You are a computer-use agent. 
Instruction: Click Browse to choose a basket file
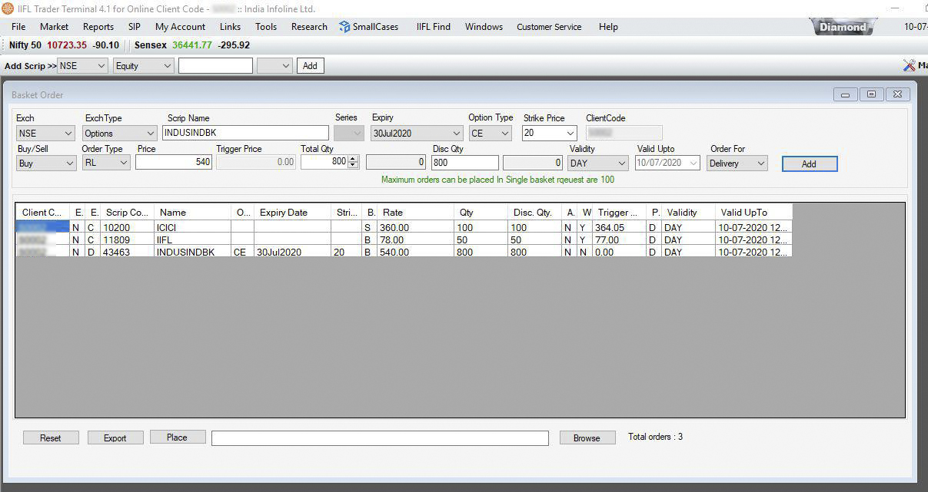pos(587,438)
